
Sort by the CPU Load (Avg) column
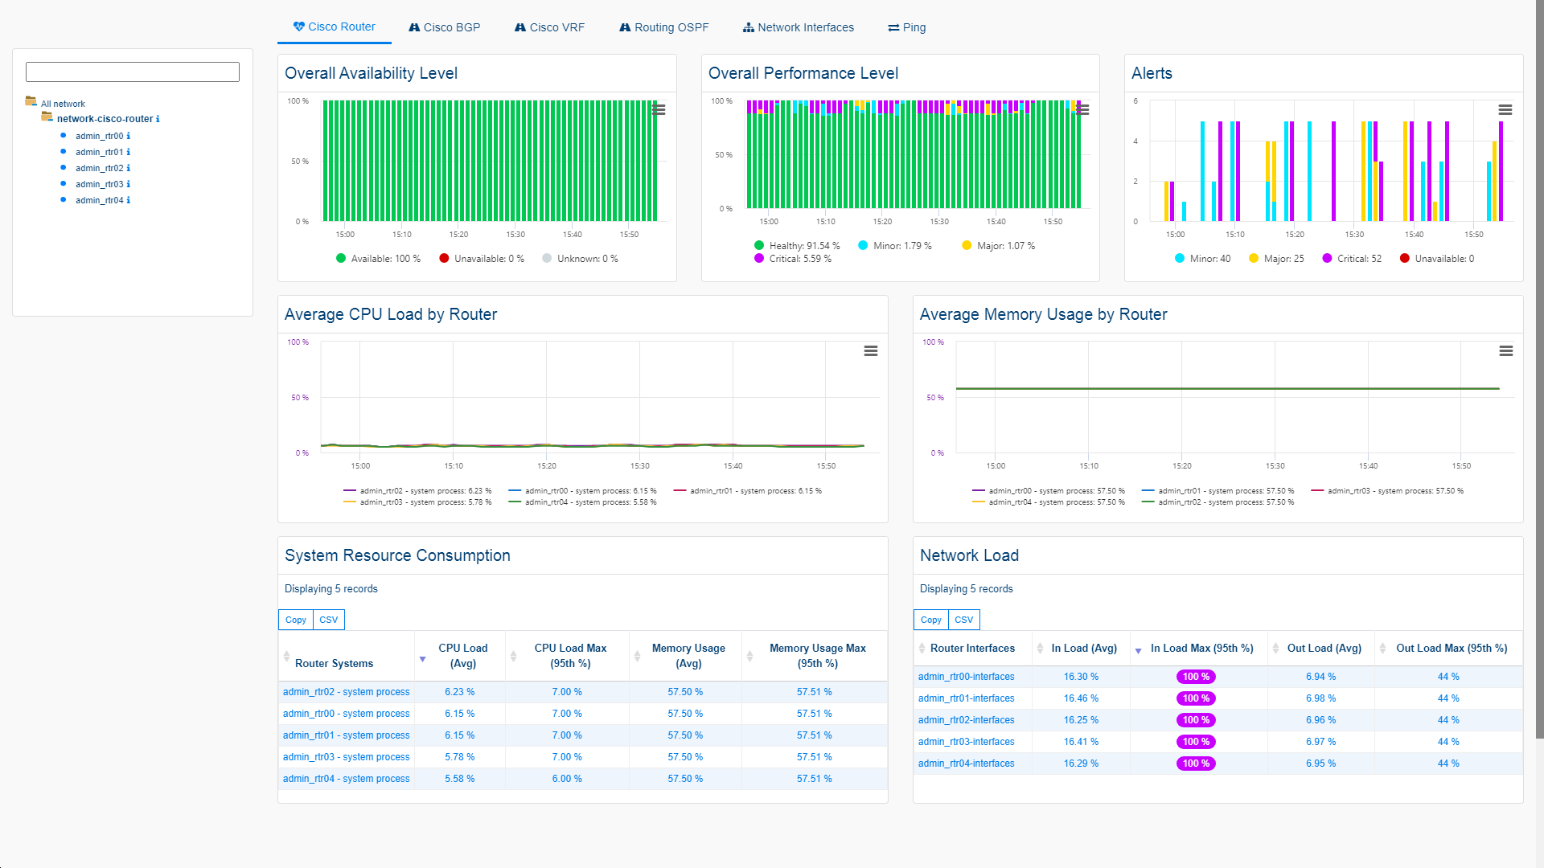pyautogui.click(x=462, y=656)
